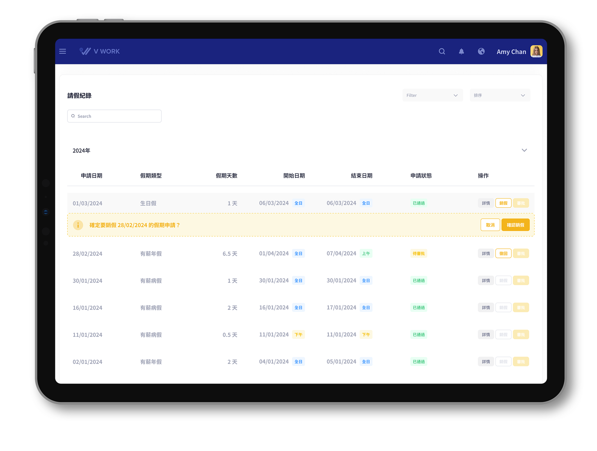Click 撤回 on the 28/02/2024 request
This screenshot has height=451, width=597.
503,253
